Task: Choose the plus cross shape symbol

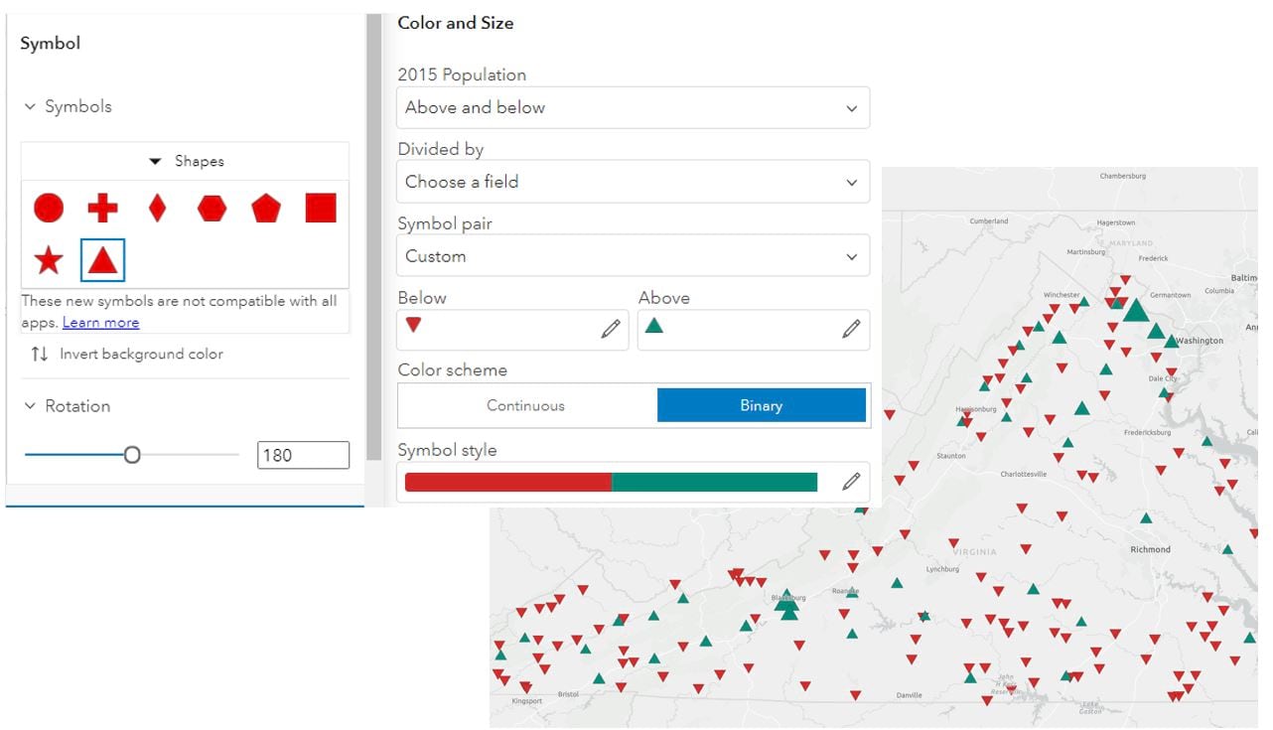Action: tap(102, 208)
